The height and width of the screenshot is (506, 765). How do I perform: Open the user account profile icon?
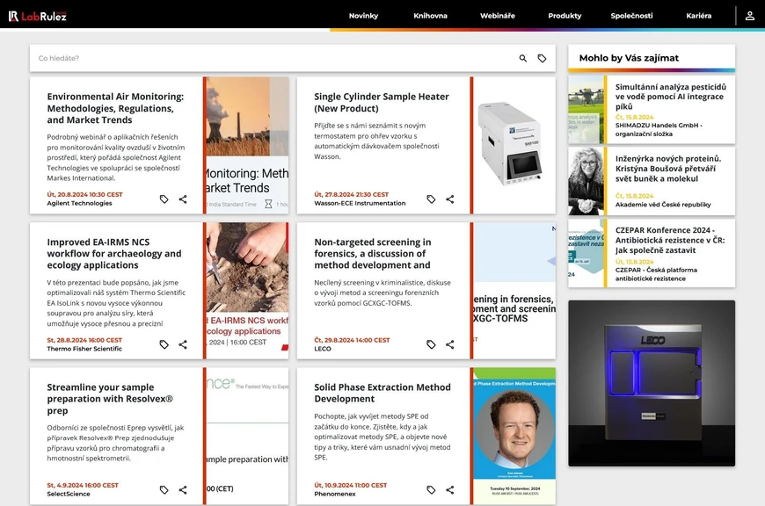[750, 16]
